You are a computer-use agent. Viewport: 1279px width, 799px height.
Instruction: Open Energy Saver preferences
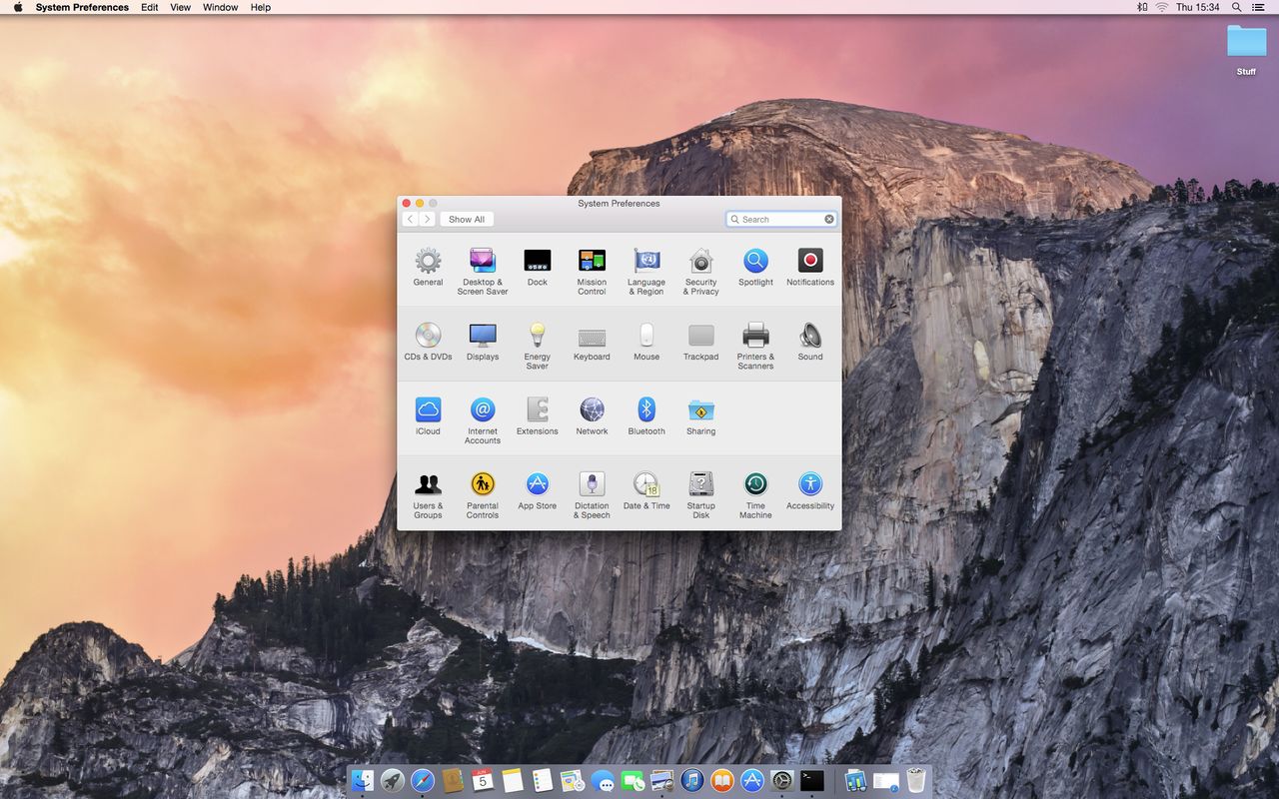538,346
